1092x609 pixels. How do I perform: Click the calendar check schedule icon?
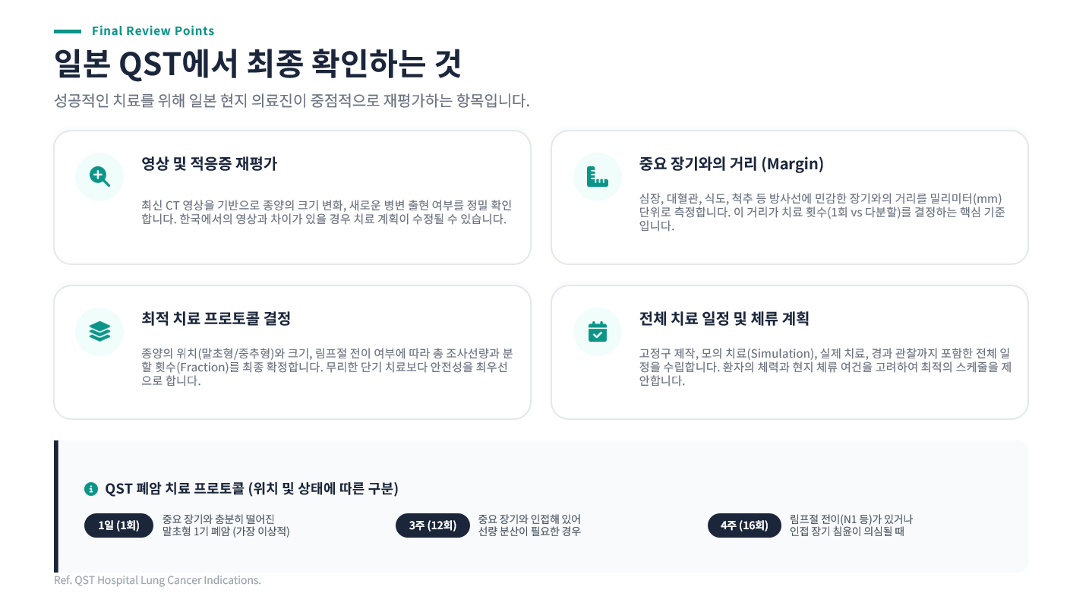click(598, 332)
